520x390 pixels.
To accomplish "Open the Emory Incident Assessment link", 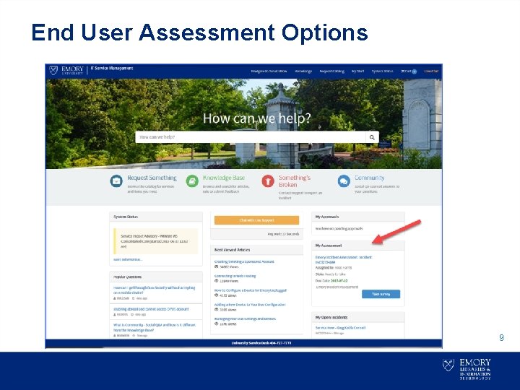I will (344, 260).
